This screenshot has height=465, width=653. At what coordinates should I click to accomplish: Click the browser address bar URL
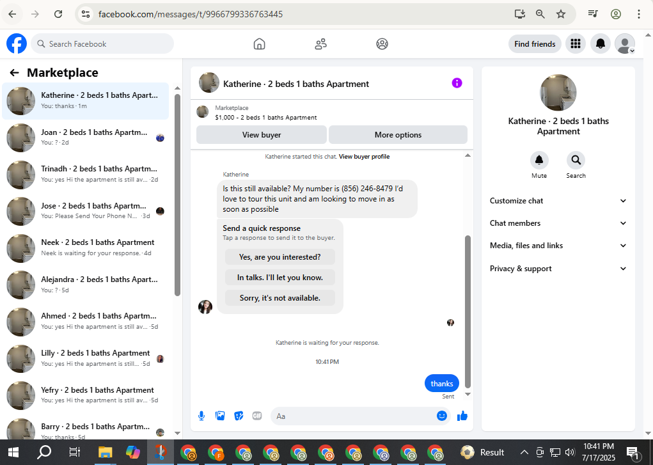tap(191, 14)
